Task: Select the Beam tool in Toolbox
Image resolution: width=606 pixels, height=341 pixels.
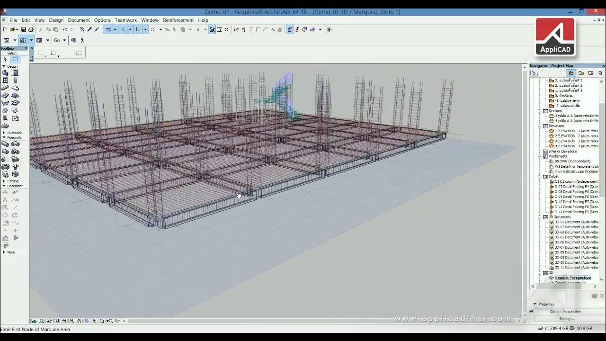Action: tap(5, 88)
